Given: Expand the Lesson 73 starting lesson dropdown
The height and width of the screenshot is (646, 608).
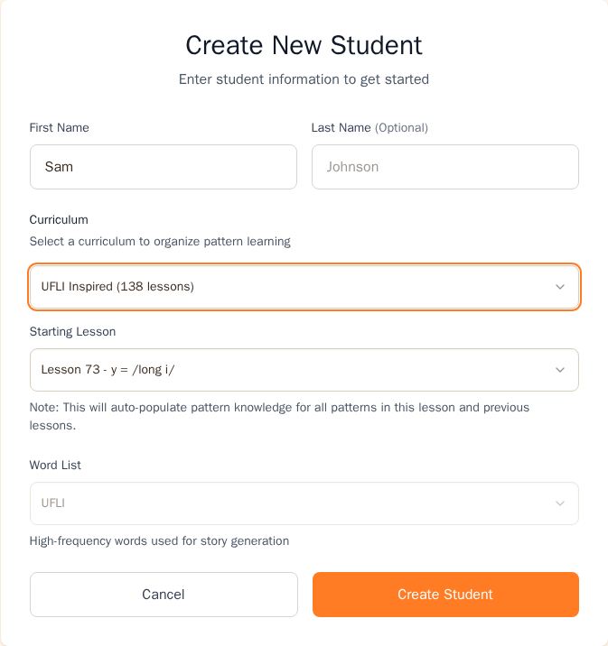Looking at the screenshot, I should coord(304,370).
